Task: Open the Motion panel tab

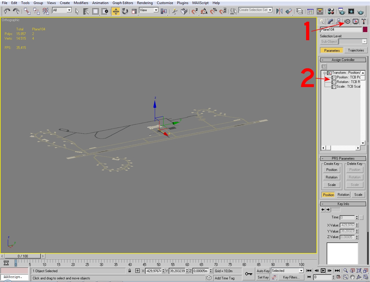Action: pos(347,22)
